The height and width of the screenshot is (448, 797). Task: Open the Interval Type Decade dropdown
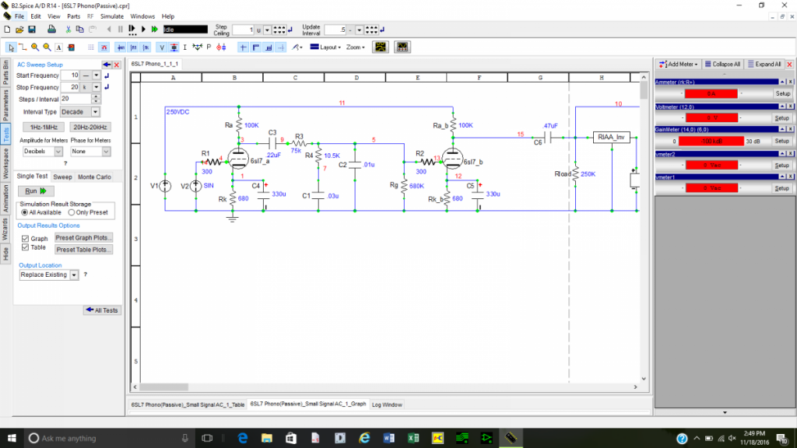point(95,112)
